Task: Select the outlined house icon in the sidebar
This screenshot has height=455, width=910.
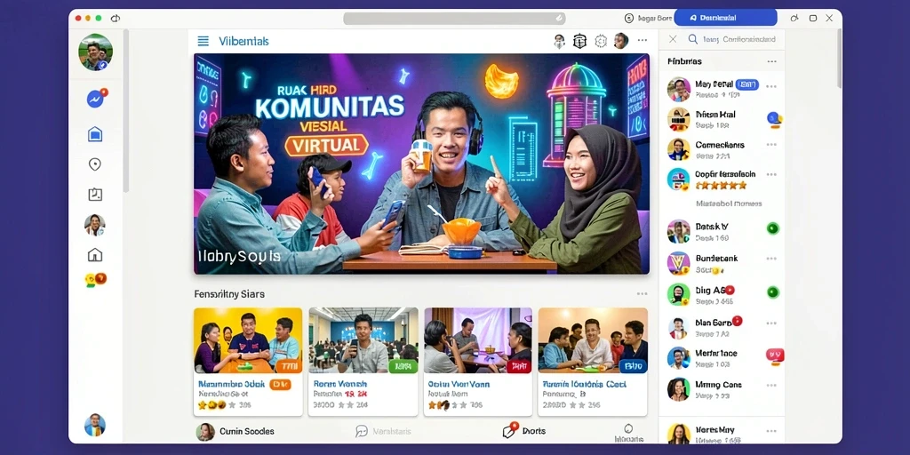Action: (95, 255)
